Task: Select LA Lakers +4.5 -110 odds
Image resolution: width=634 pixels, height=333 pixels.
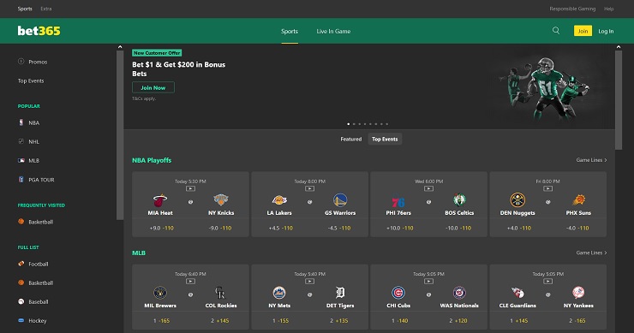Action: click(x=281, y=228)
